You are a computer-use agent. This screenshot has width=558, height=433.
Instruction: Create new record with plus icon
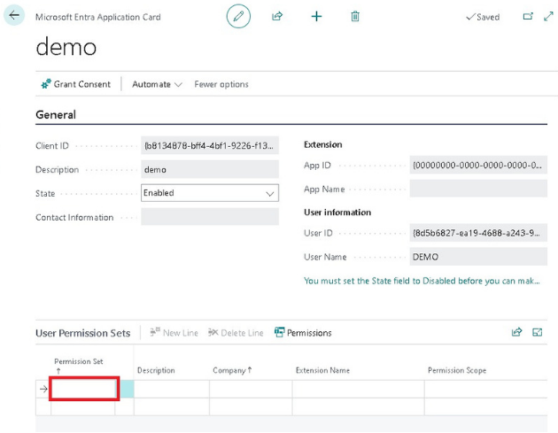click(316, 16)
